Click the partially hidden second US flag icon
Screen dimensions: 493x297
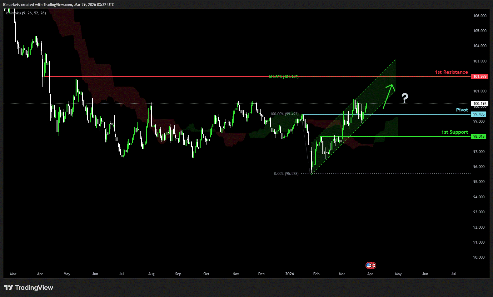(374, 265)
